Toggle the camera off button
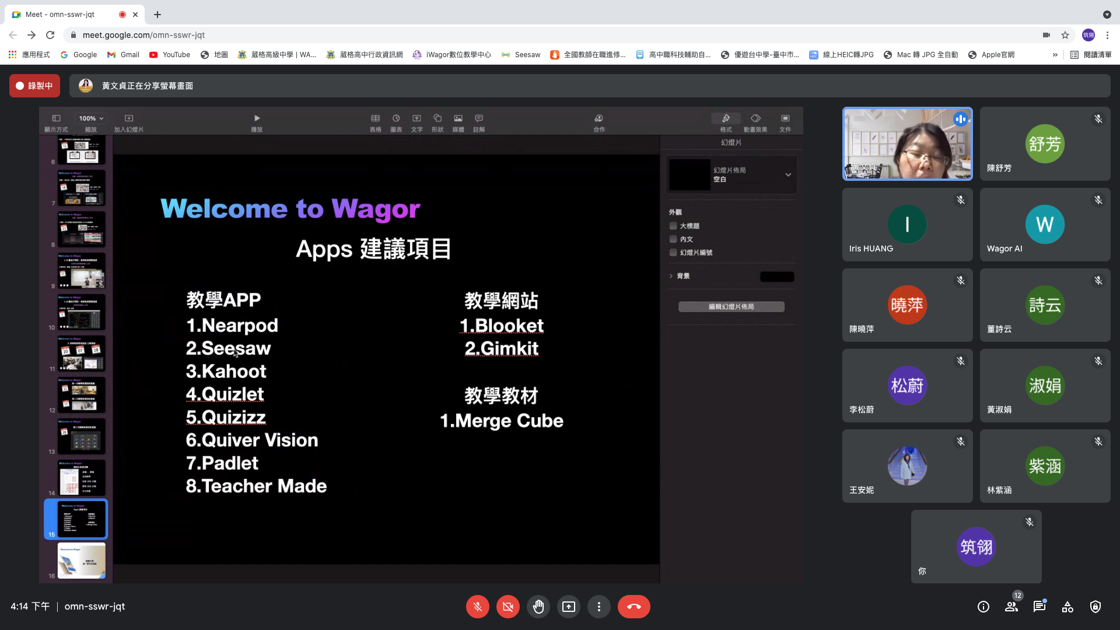The width and height of the screenshot is (1120, 630). coord(508,607)
